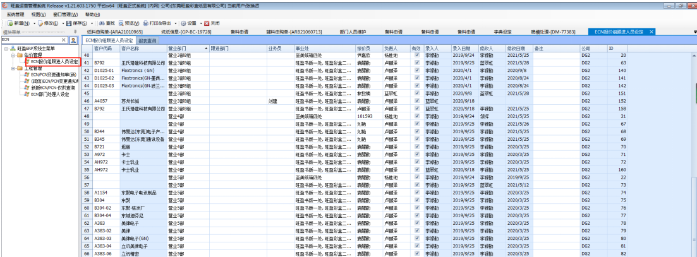Image resolution: width=697 pixels, height=257 pixels.
Task: Toggle 有效 checkbox in row 40
Action: [x=416, y=55]
